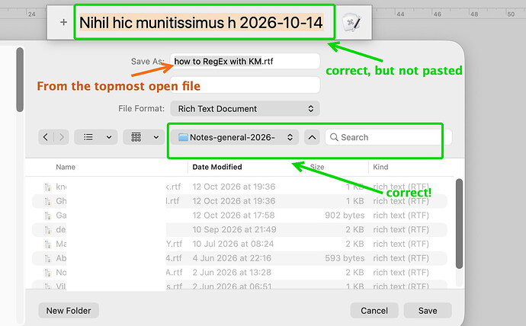Click the 593 bytes size cell

pos(345,258)
